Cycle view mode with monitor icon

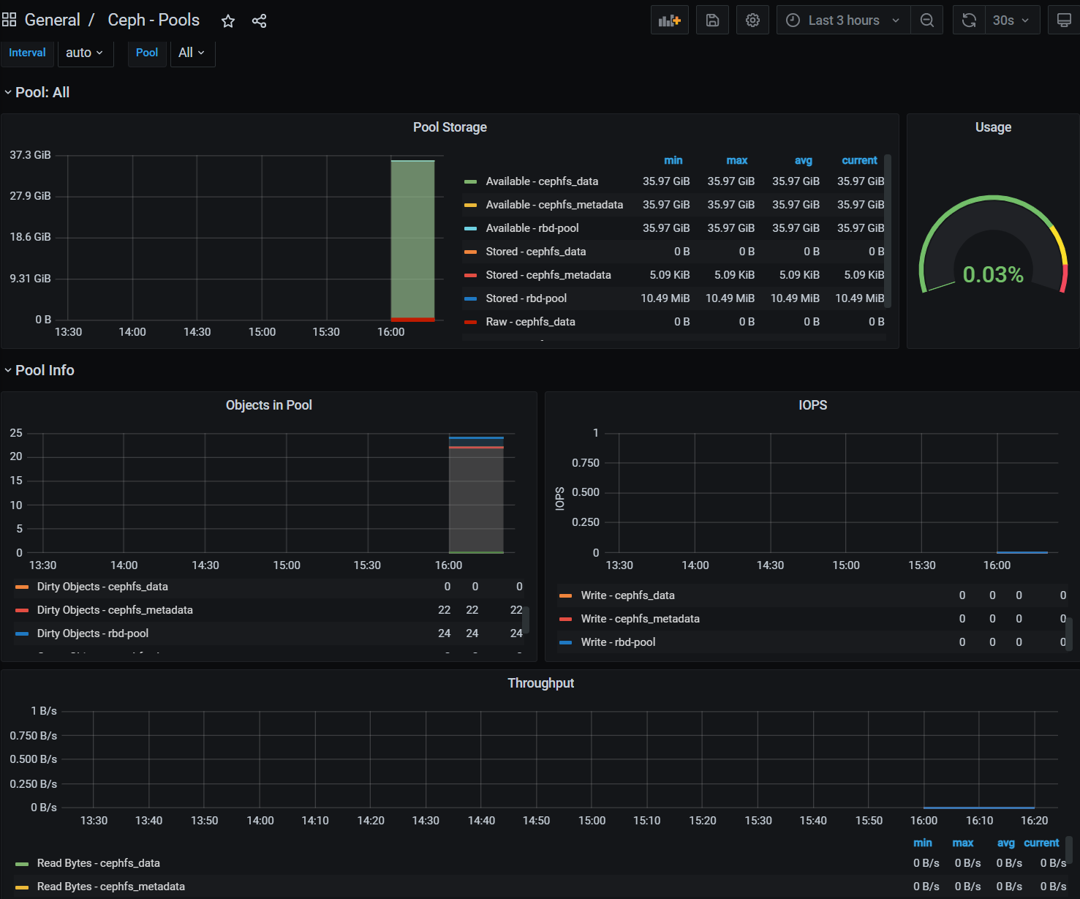1064,20
